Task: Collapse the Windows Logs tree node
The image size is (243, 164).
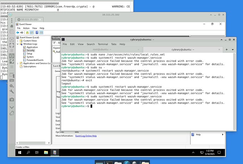Action: click(18, 44)
